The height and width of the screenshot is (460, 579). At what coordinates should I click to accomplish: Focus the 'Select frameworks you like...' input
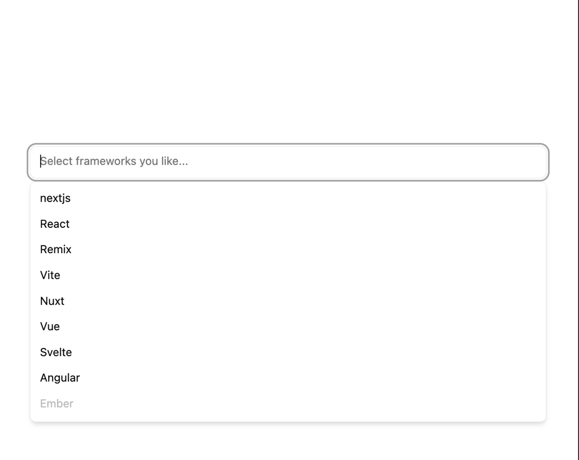[x=288, y=162]
